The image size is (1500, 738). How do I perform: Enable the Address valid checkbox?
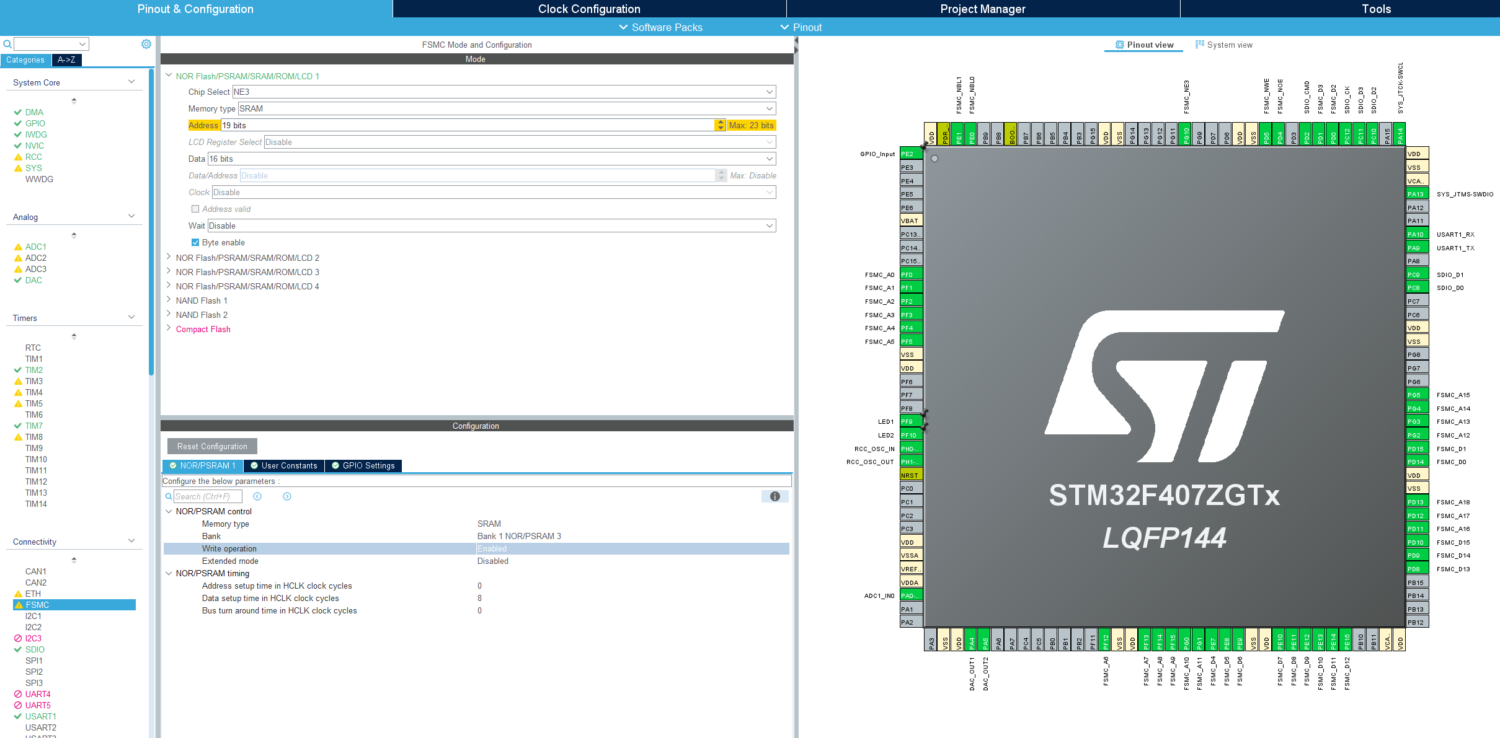click(195, 209)
